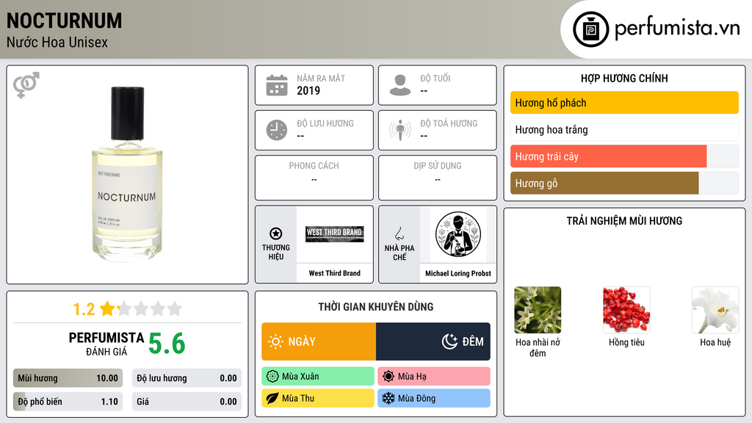
Task: Click the sun icon in Ngày panel
Action: click(x=276, y=341)
